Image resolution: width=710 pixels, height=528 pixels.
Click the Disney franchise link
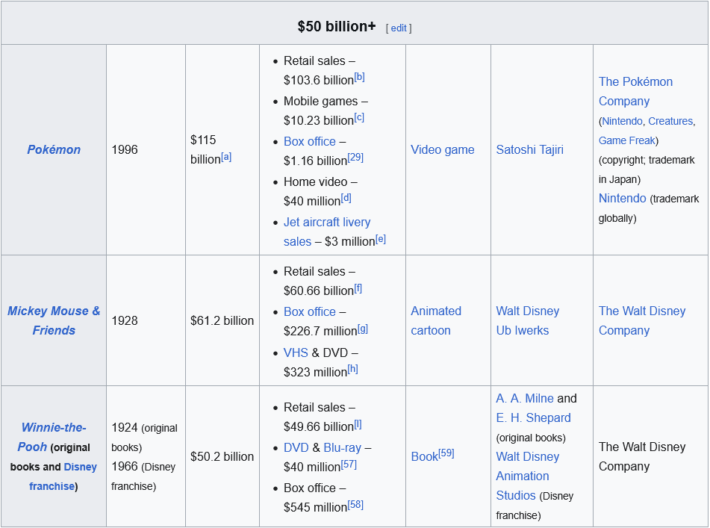point(63,476)
